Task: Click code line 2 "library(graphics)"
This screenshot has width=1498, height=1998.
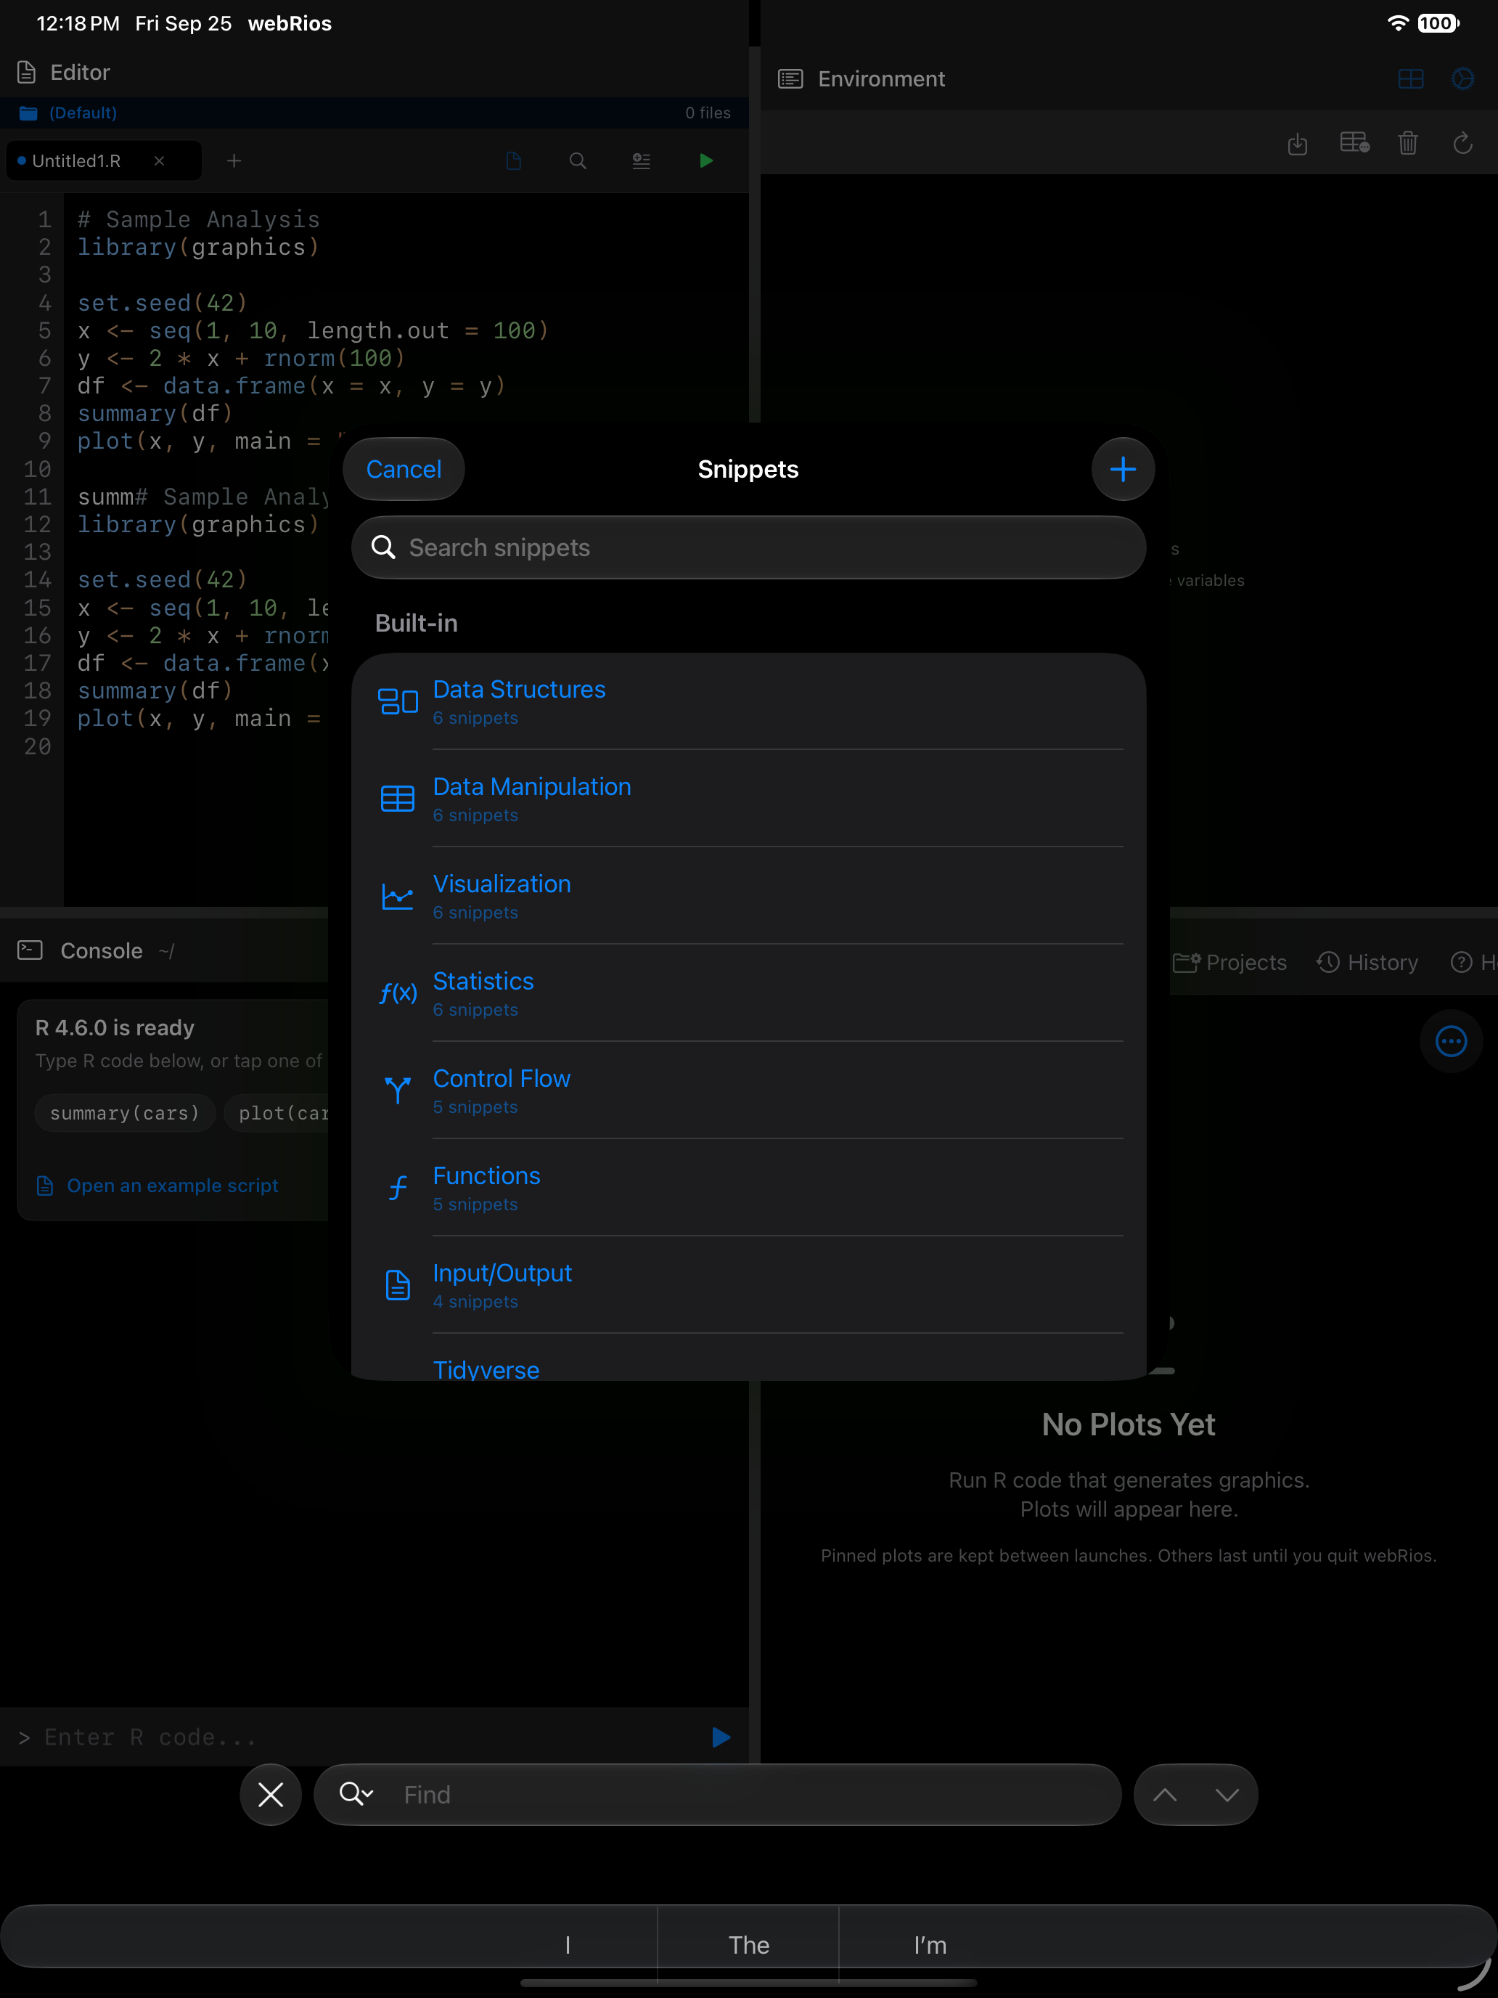Action: (x=197, y=247)
